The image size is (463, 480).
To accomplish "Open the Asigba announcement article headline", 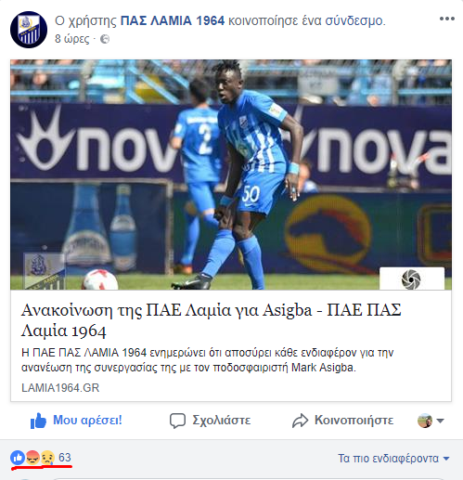I will (x=212, y=320).
